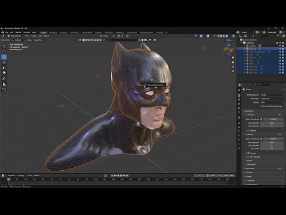
Task: Open the Object Data properties green triangle icon
Action: 239,144
